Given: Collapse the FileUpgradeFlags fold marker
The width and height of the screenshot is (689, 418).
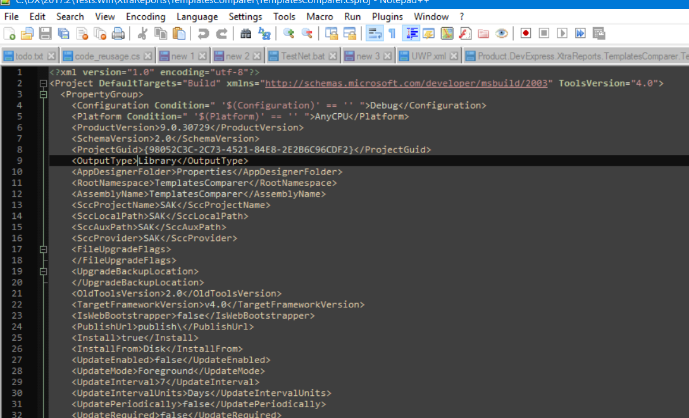Looking at the screenshot, I should click(x=42, y=249).
